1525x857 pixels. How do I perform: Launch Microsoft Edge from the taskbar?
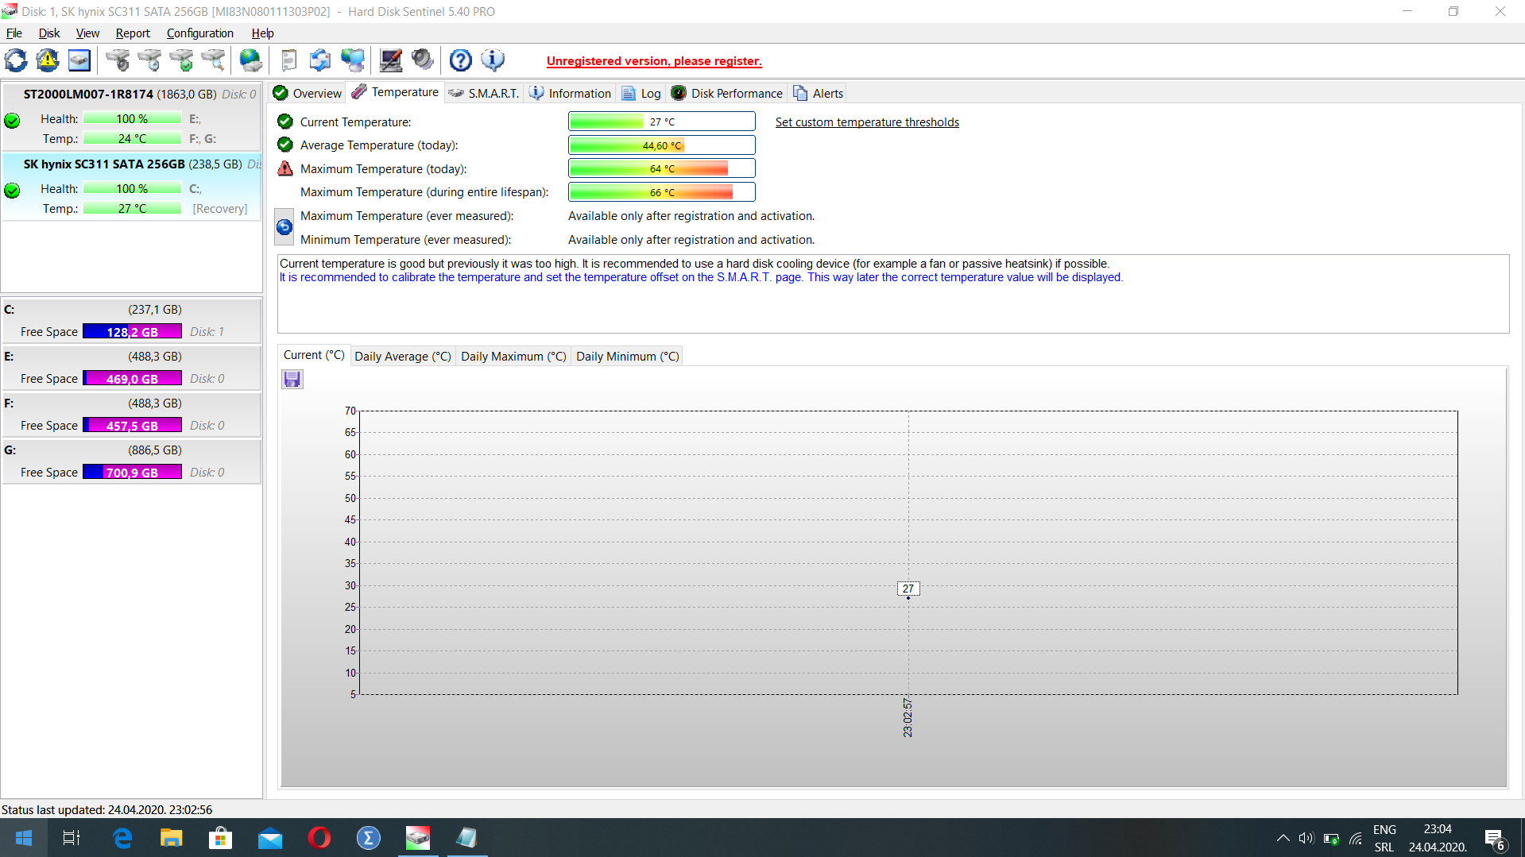pos(122,838)
